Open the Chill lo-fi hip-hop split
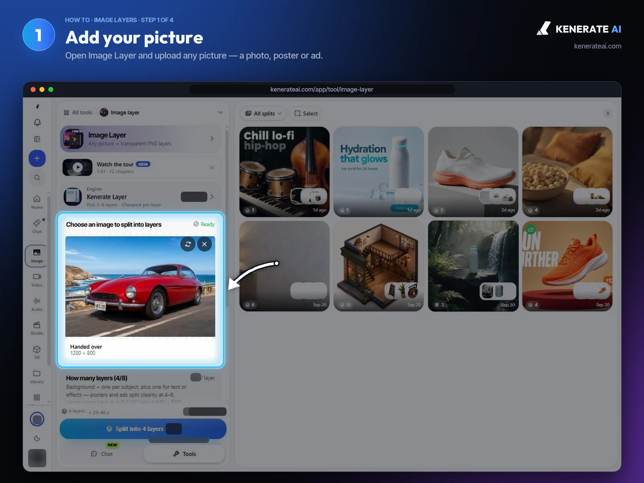The width and height of the screenshot is (644, 483). point(285,172)
